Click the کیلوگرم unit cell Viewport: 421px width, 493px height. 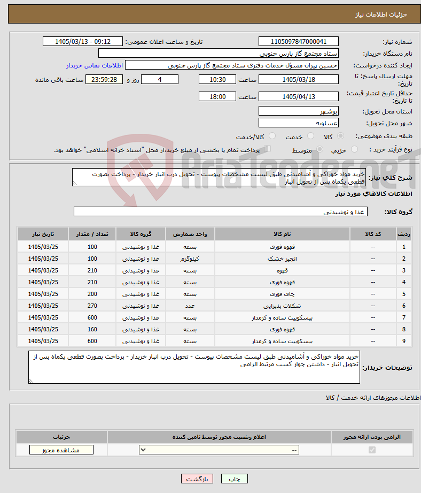pos(190,259)
